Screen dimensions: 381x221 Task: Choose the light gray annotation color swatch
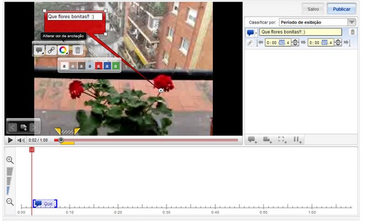(x=73, y=66)
